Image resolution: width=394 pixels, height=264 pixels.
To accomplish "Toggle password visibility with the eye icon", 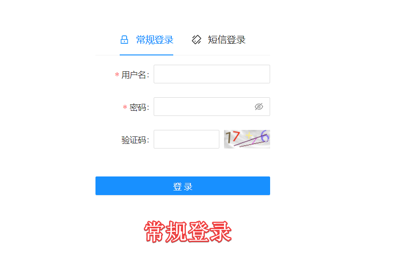I will [x=258, y=107].
